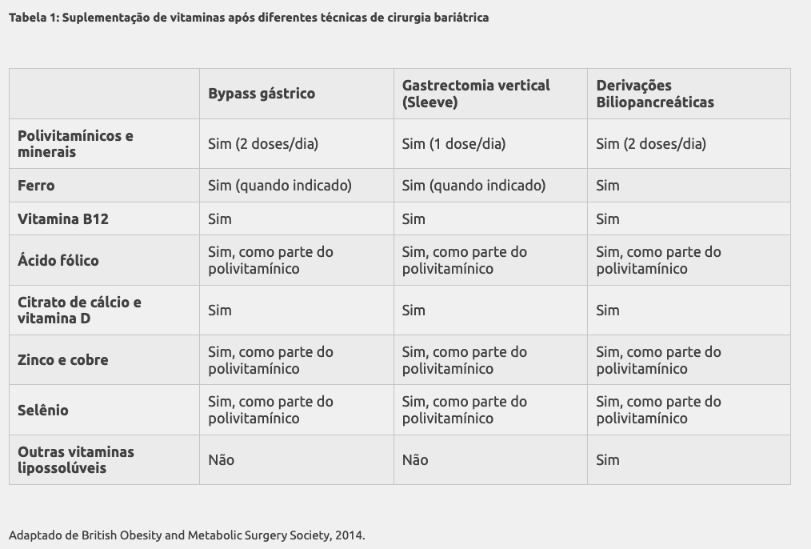This screenshot has height=549, width=811.
Task: Select the 'Ácido fólico' row label
Action: (58, 260)
